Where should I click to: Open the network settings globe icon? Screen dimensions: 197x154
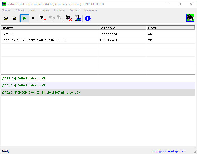[x=78, y=18]
